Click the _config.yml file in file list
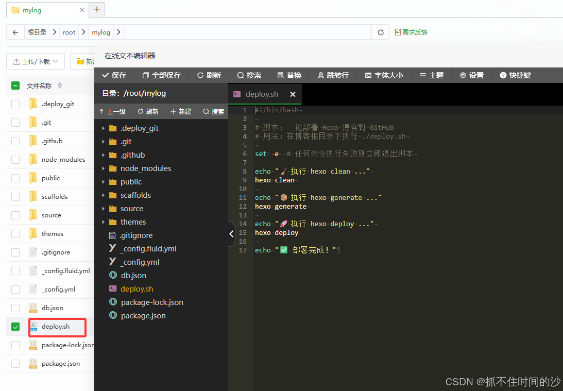The height and width of the screenshot is (391, 563). pos(59,290)
